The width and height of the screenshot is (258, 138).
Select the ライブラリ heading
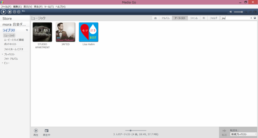point(9,30)
